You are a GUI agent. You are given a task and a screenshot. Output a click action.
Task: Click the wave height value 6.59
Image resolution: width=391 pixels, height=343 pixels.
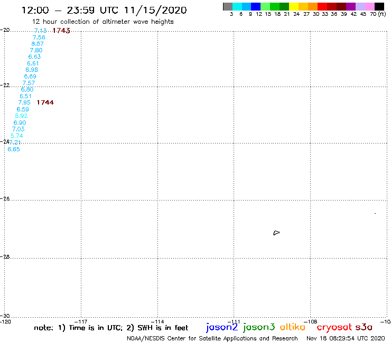click(23, 109)
